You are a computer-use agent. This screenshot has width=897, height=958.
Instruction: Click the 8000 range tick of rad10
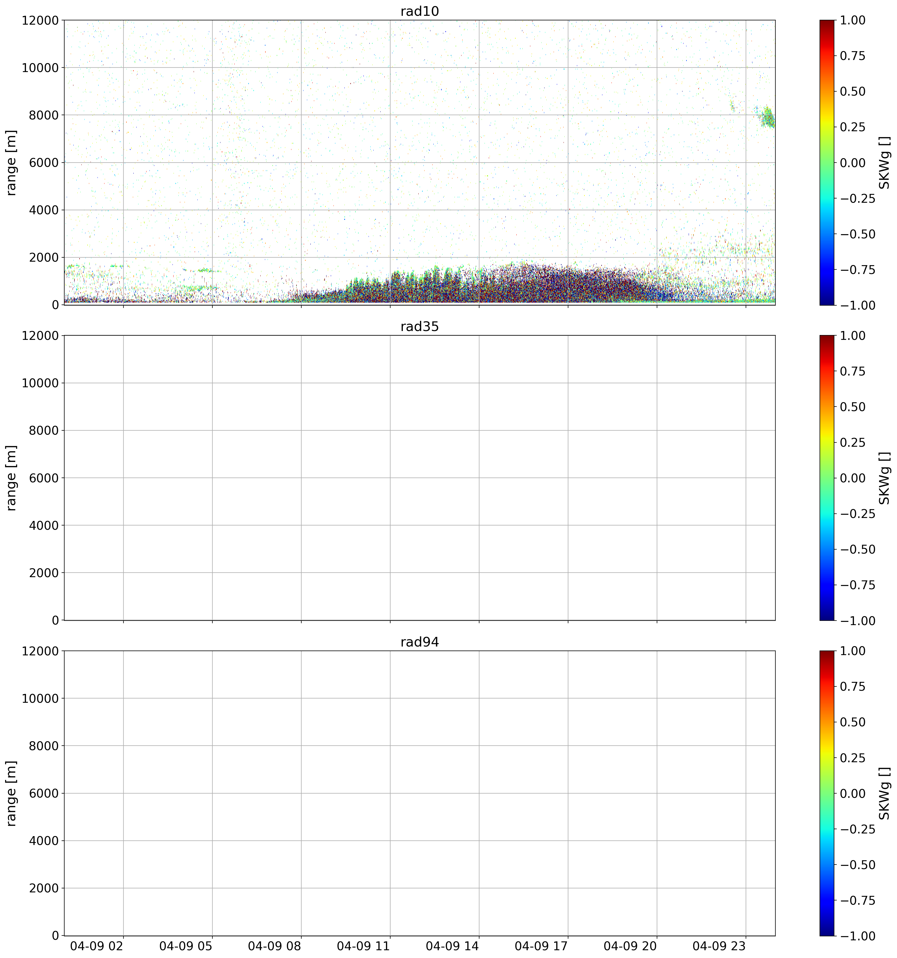[x=43, y=115]
